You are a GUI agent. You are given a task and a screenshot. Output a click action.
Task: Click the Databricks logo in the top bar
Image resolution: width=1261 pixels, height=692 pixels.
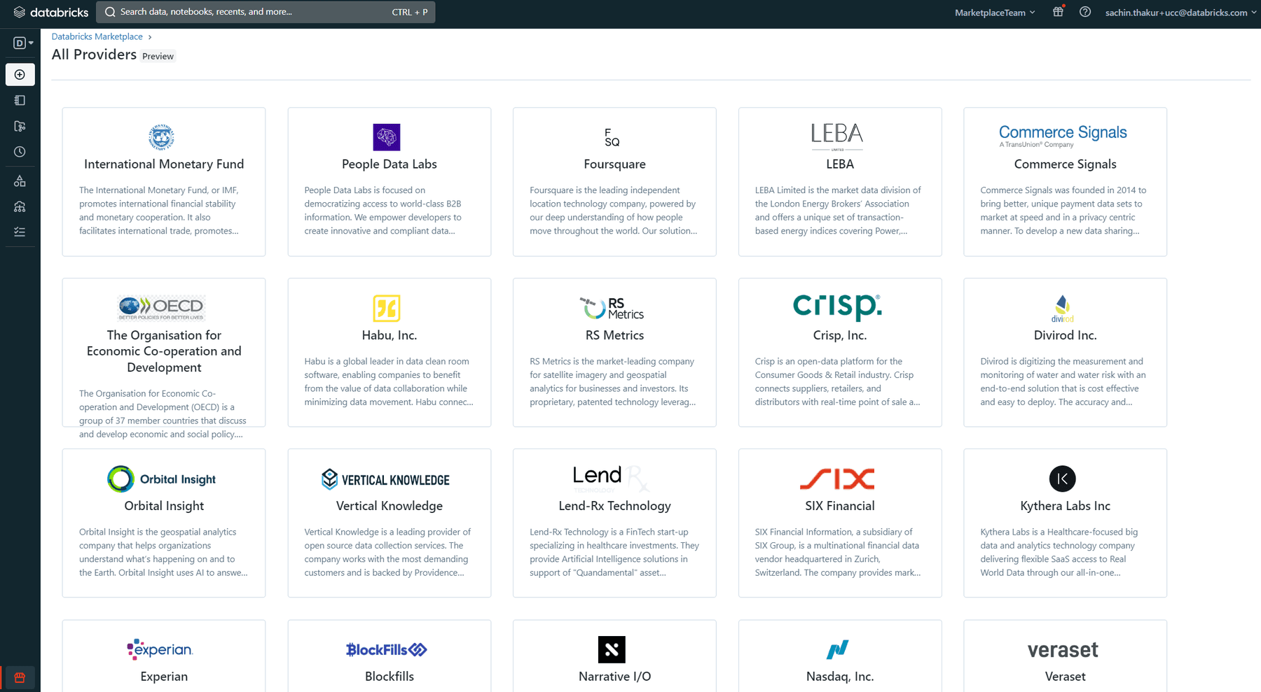(51, 12)
